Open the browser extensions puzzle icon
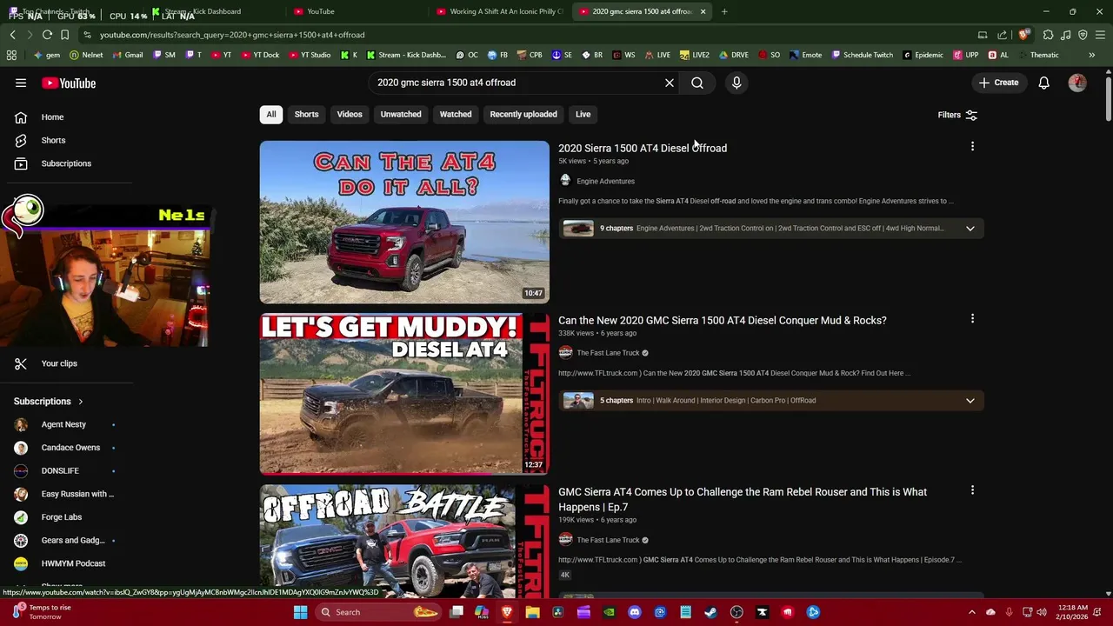Image resolution: width=1113 pixels, height=626 pixels. click(1048, 35)
